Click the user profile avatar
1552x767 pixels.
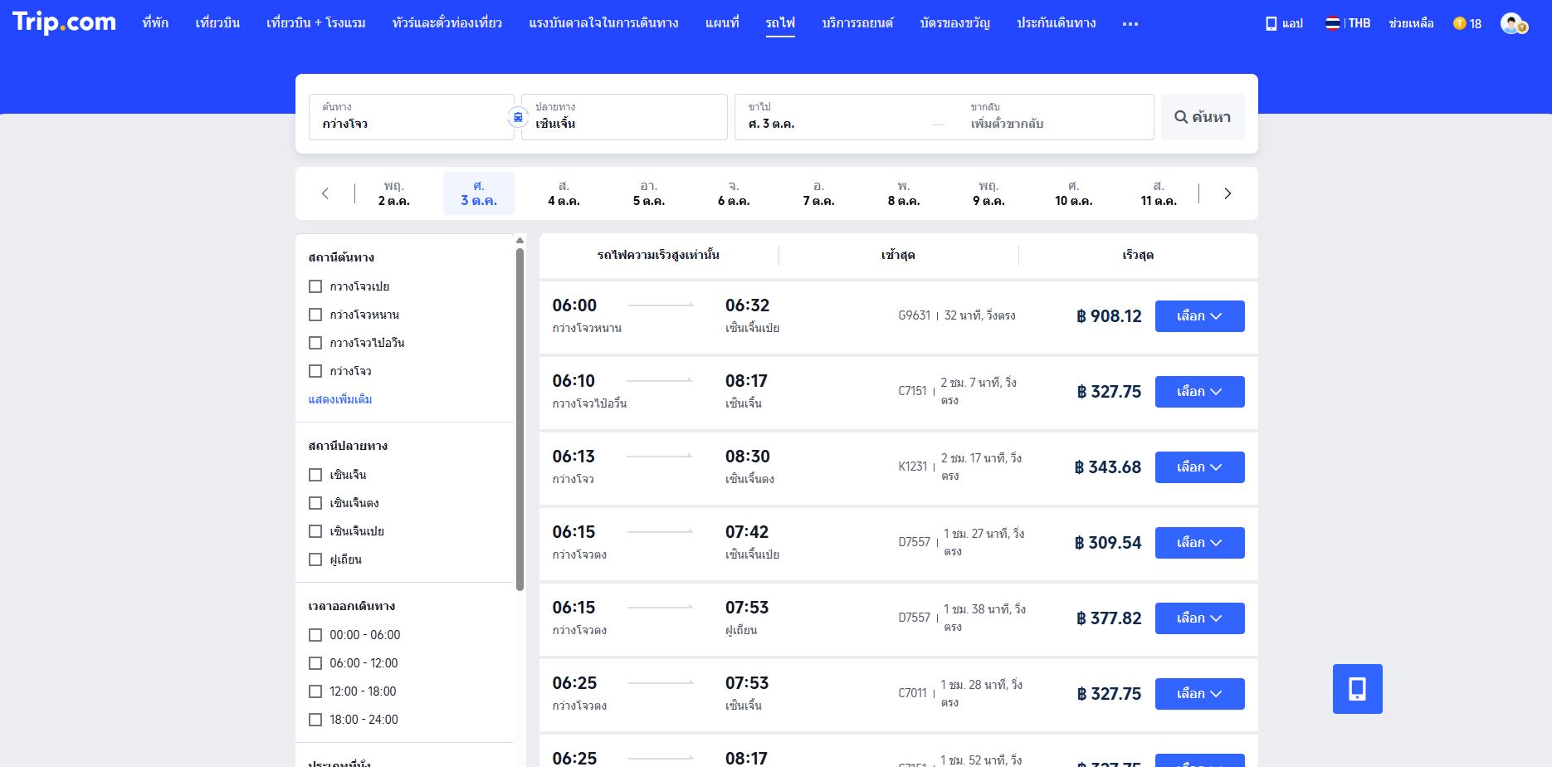coord(1512,23)
